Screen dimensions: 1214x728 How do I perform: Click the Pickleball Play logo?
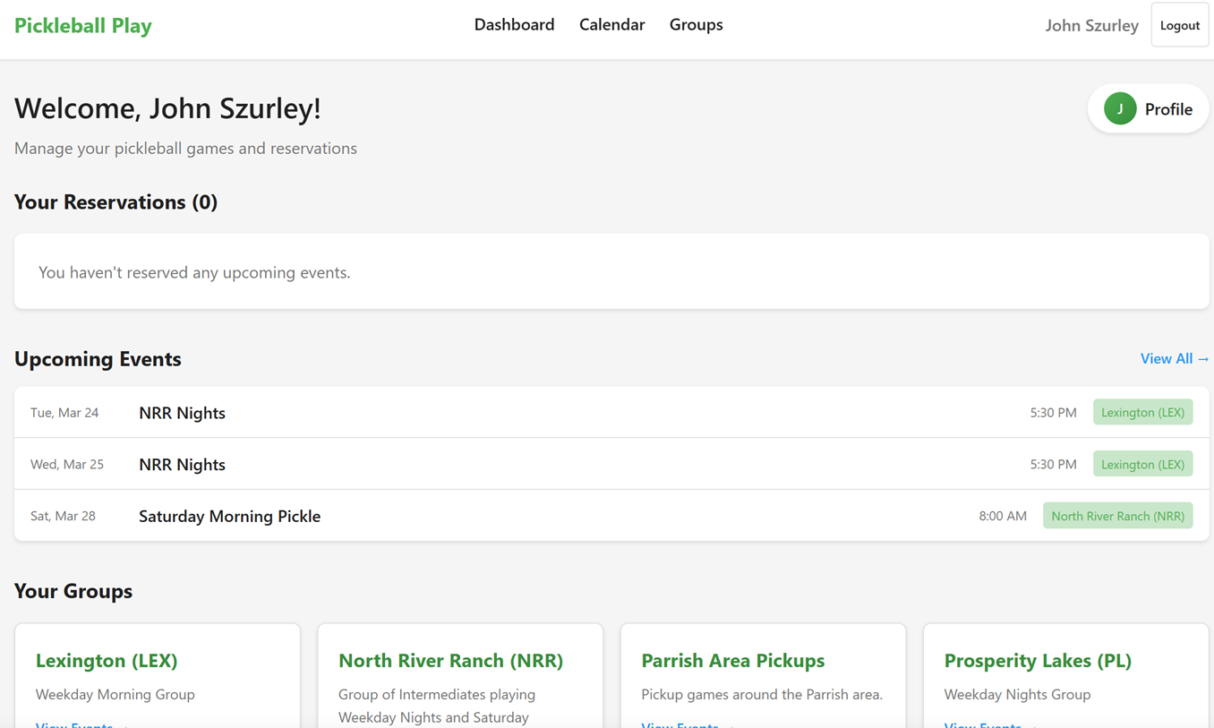click(82, 26)
